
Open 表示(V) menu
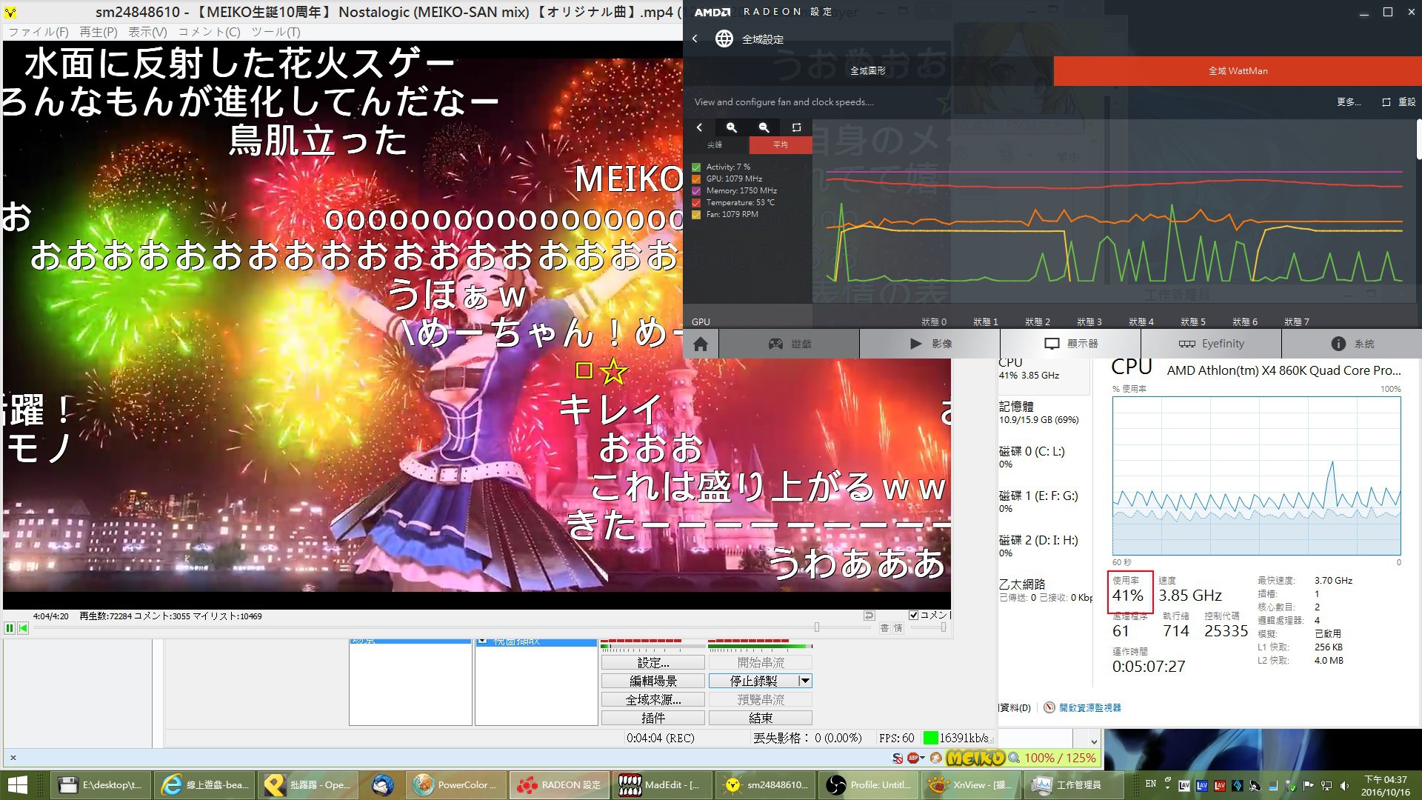tap(147, 32)
